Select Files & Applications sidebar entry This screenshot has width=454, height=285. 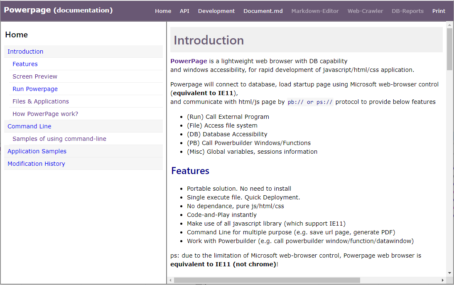tap(41, 101)
